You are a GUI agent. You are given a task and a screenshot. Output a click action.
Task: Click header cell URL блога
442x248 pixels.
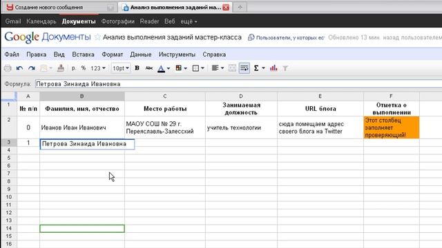(x=320, y=109)
